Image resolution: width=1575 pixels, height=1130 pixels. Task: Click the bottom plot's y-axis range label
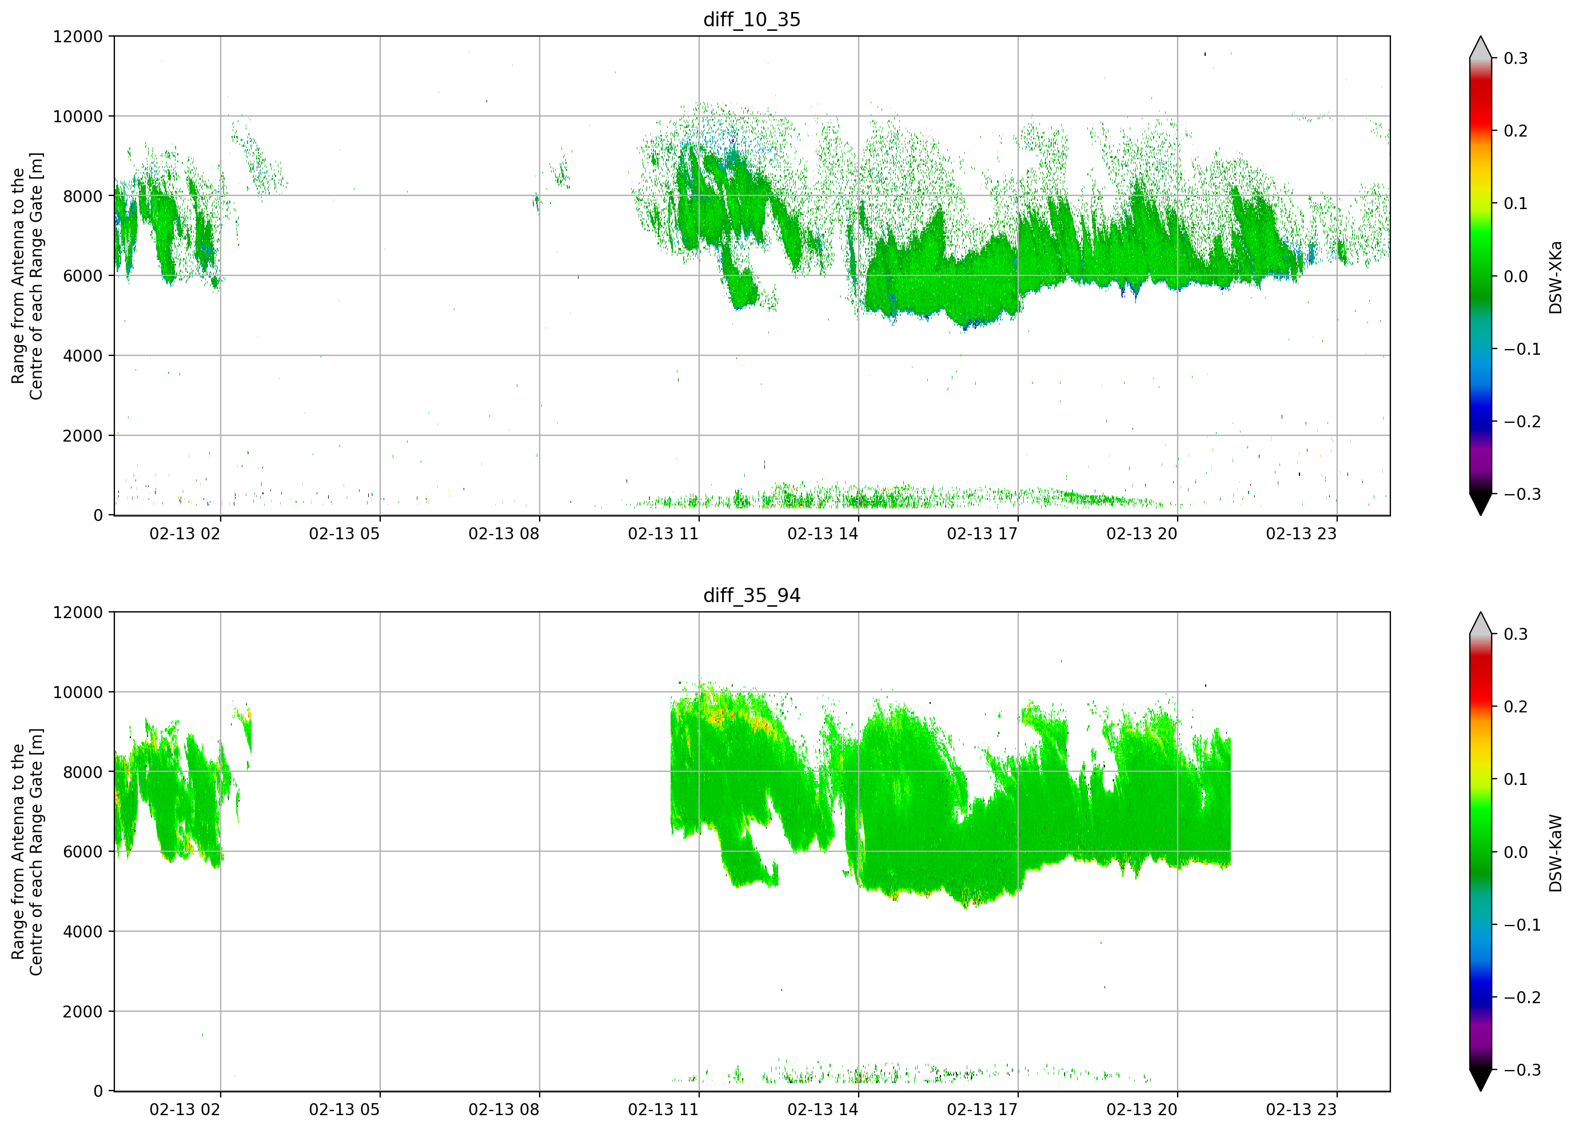(27, 852)
